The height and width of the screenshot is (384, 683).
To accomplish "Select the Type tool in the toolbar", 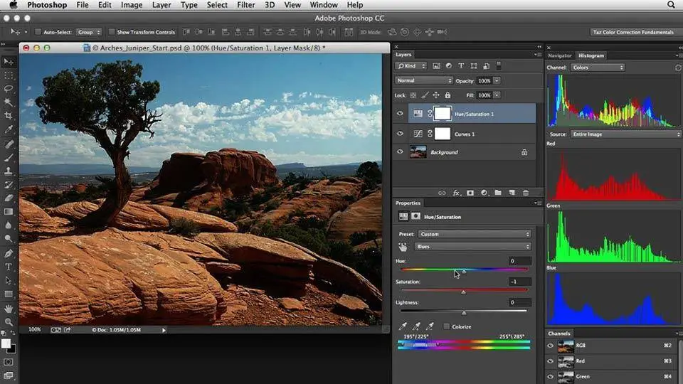I will 9,267.
